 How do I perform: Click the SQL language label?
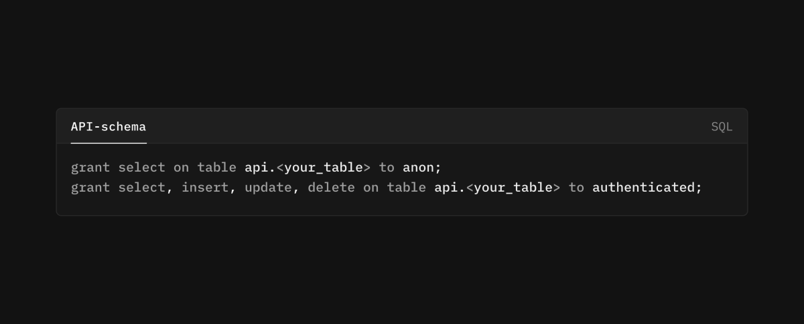pyautogui.click(x=722, y=127)
